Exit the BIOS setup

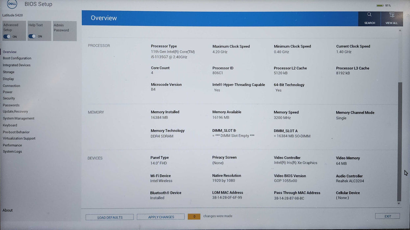387,216
